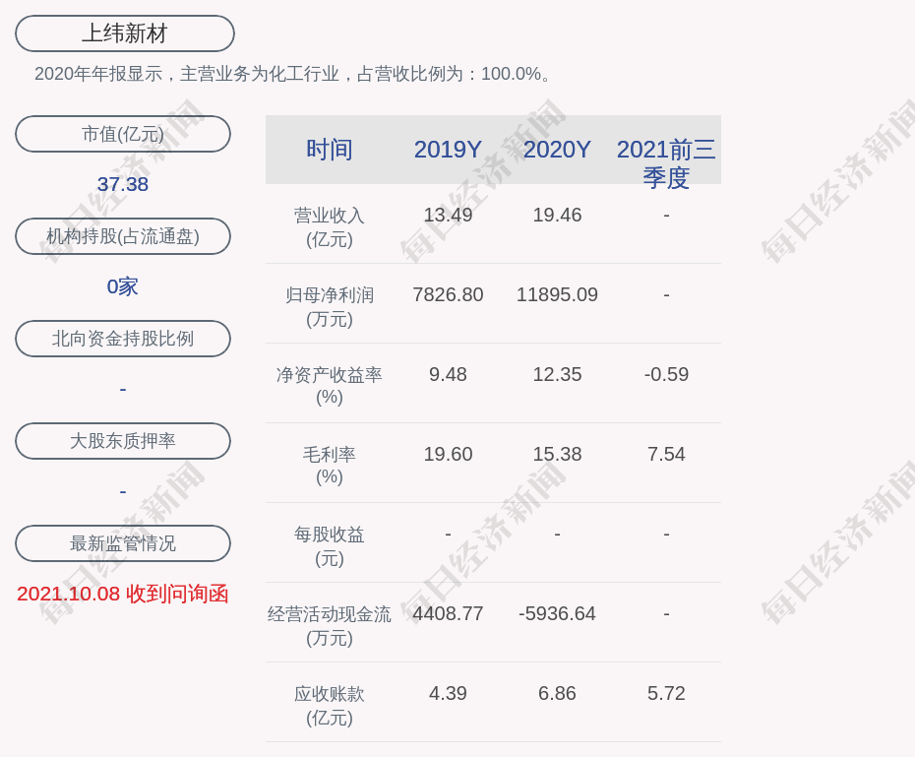The height and width of the screenshot is (757, 915).
Task: Click the 毛利率 value 7.54
Action: (666, 454)
